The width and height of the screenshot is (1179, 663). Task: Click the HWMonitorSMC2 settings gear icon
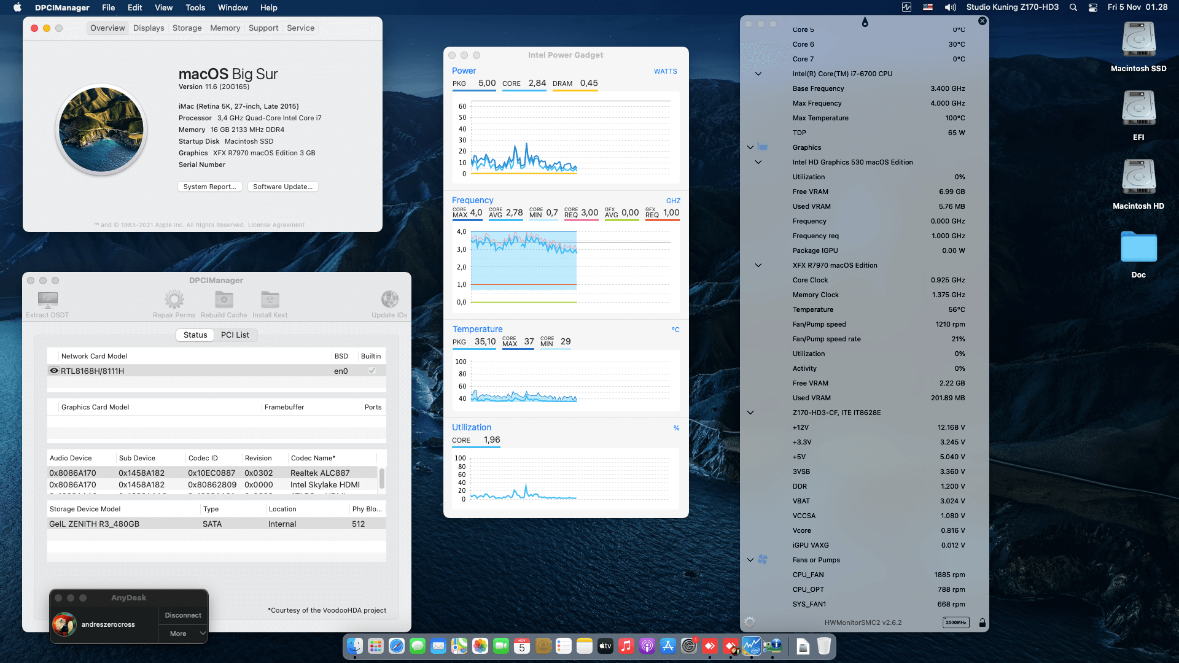[750, 622]
